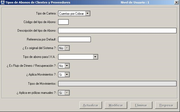This screenshot has width=180, height=112.
Task: Focus the Descripción del tipo de Abono field
Action: coord(117,31)
